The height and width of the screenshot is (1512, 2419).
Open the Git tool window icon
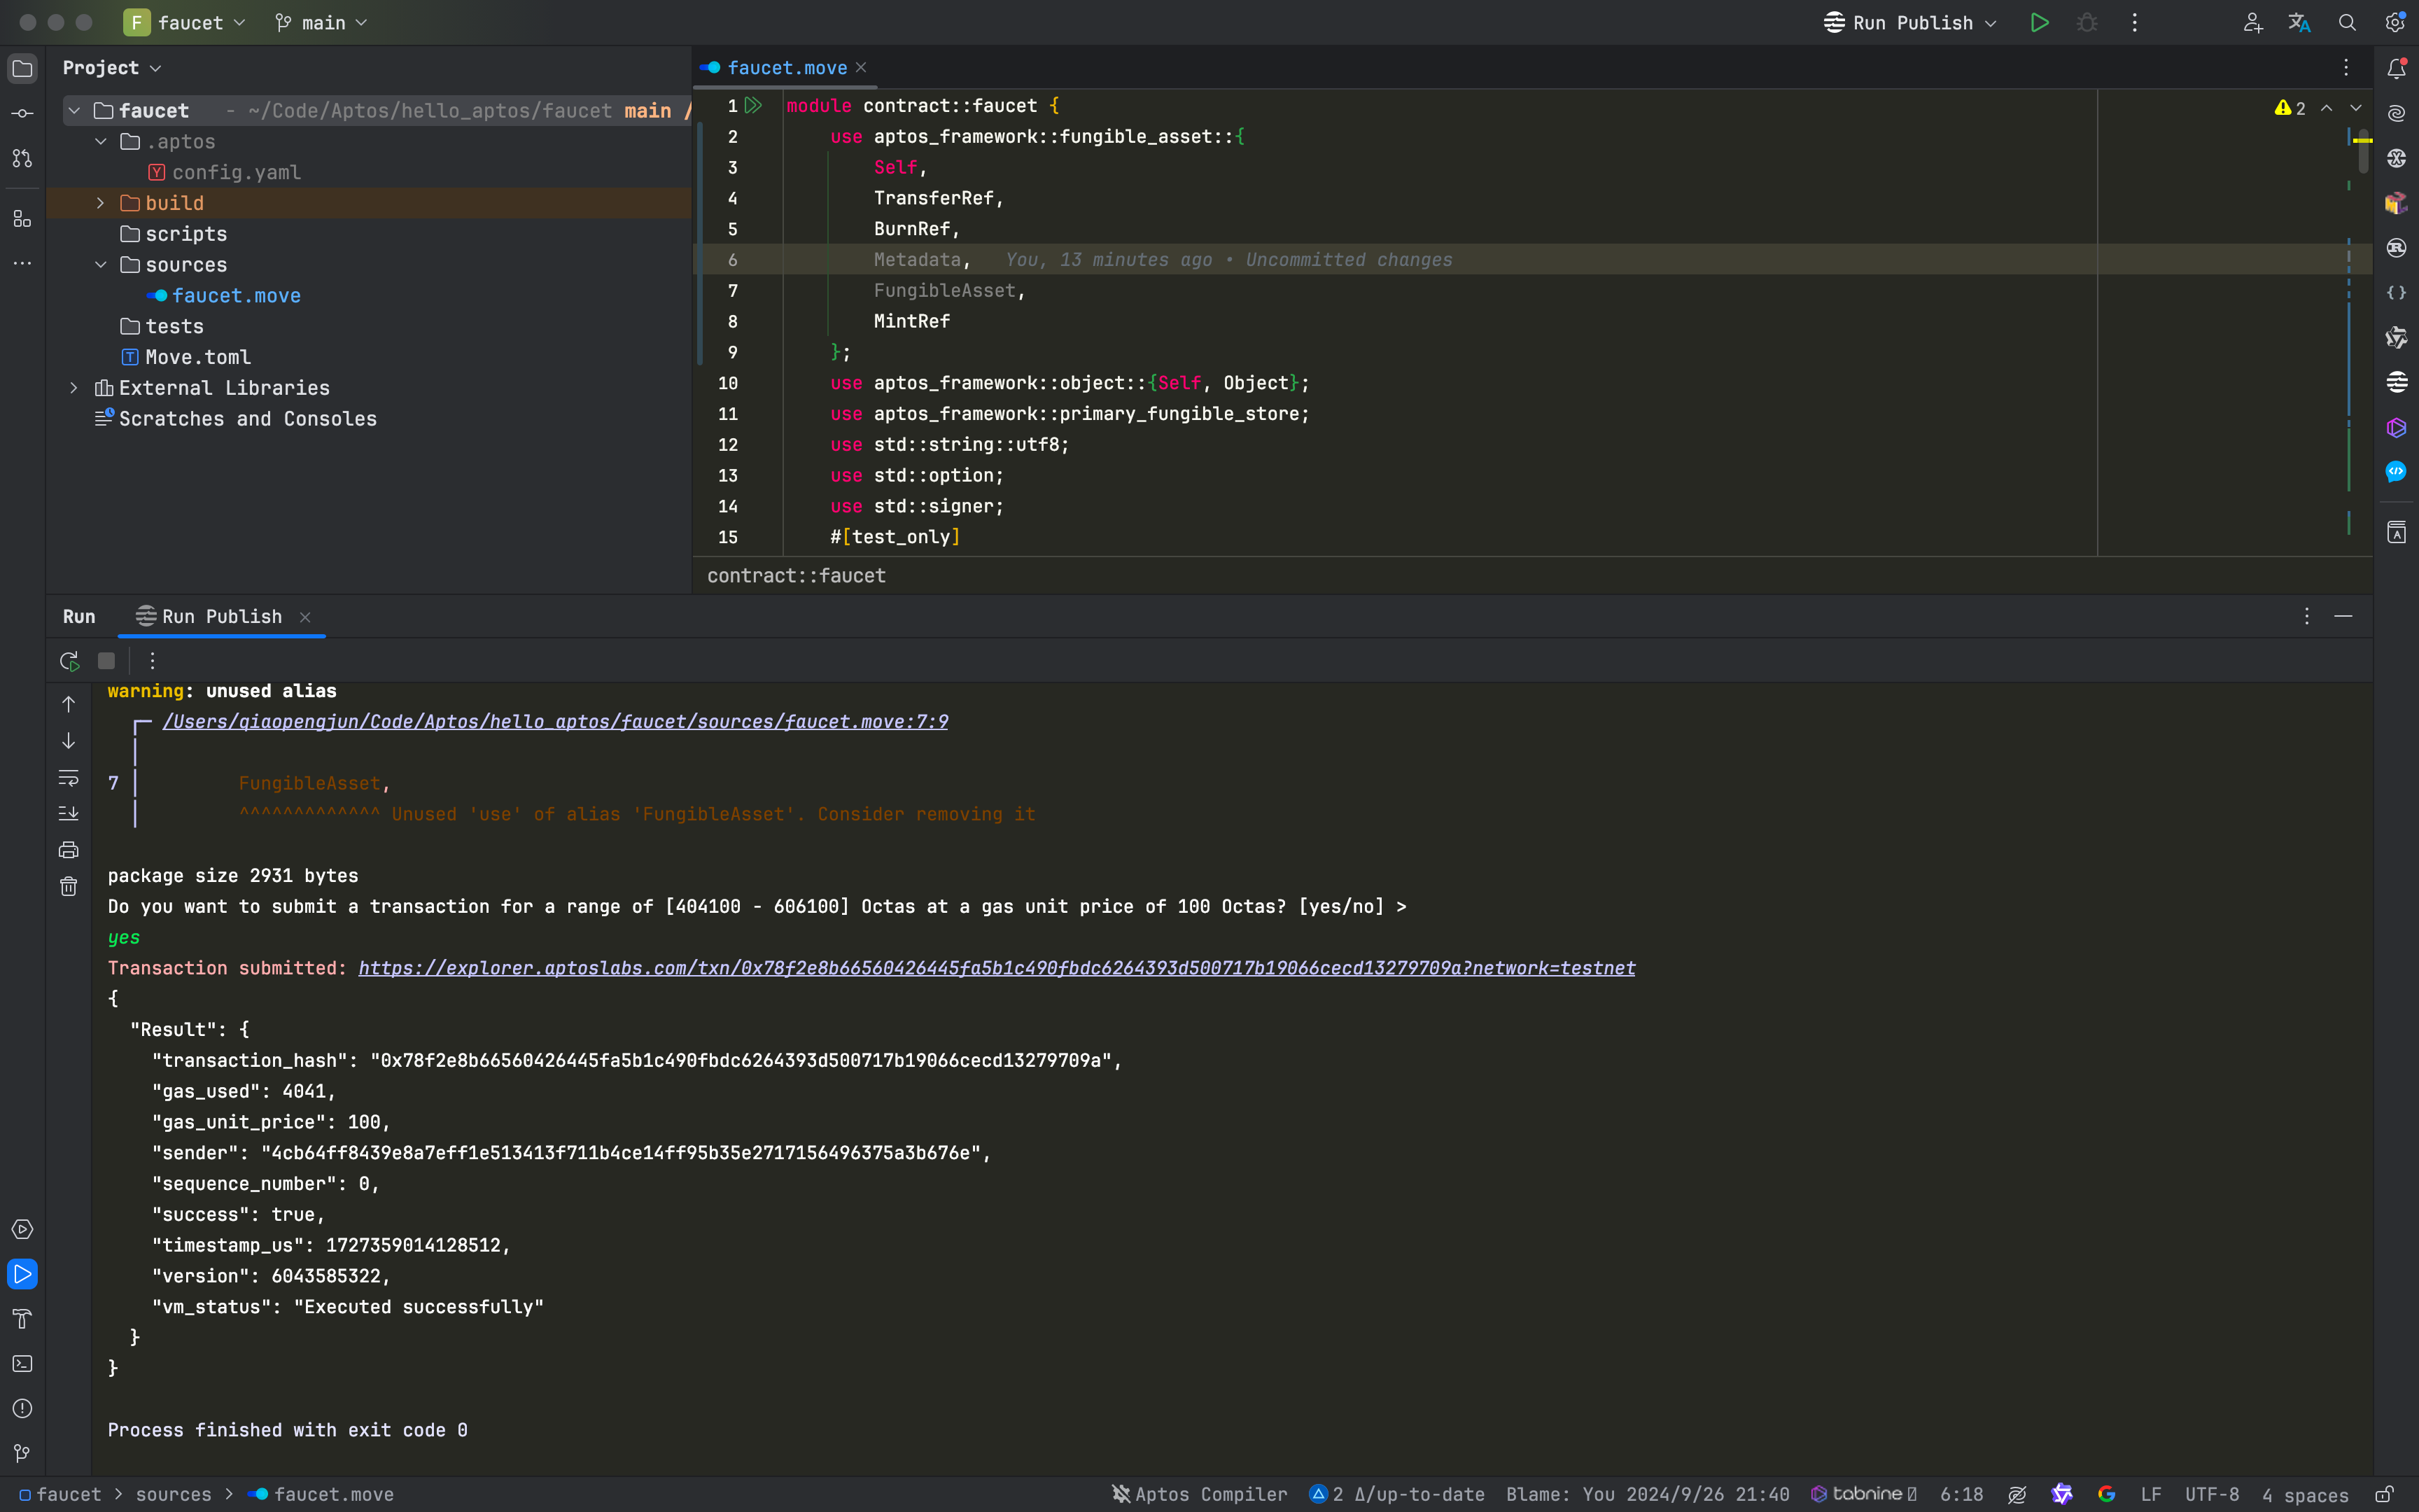coord(22,1454)
